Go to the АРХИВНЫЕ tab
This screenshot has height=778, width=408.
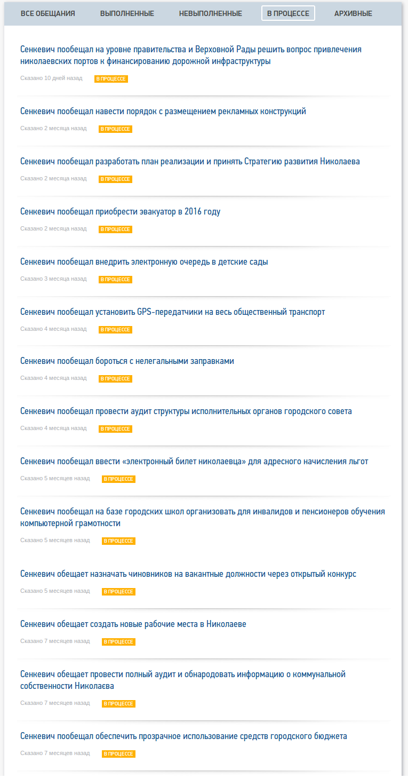point(353,13)
